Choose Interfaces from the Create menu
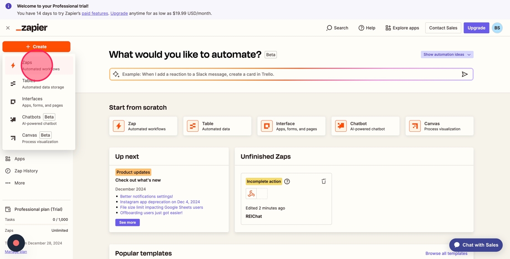The width and height of the screenshot is (510, 259). pyautogui.click(x=39, y=102)
